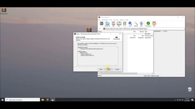Click the Size column header in WinRAR
Viewport: 195px width, 109px height.
pos(134,31)
